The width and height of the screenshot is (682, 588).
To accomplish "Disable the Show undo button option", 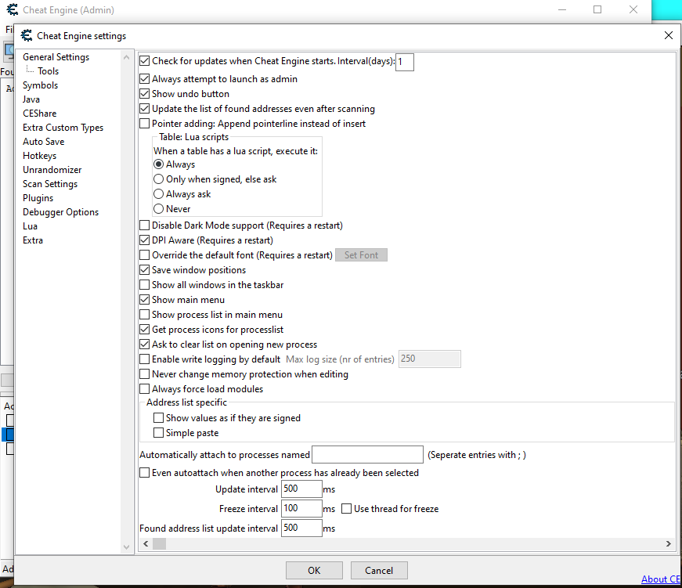I will (144, 94).
